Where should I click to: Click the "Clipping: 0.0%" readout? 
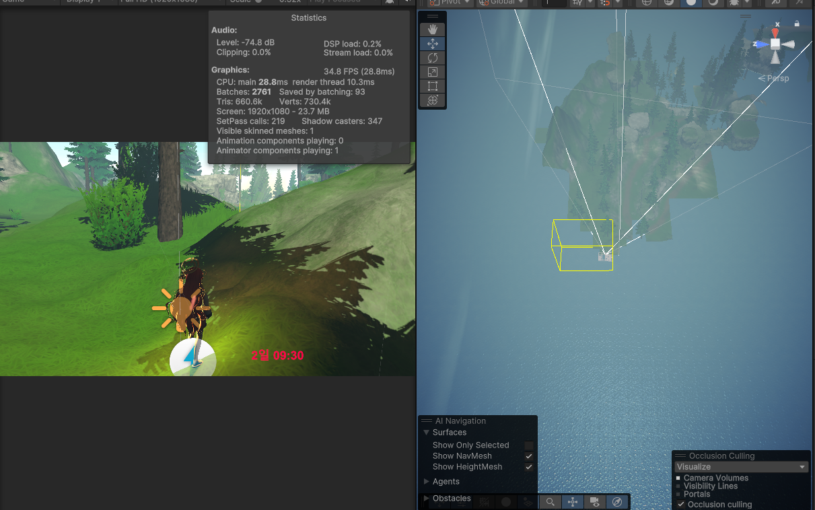click(x=244, y=52)
